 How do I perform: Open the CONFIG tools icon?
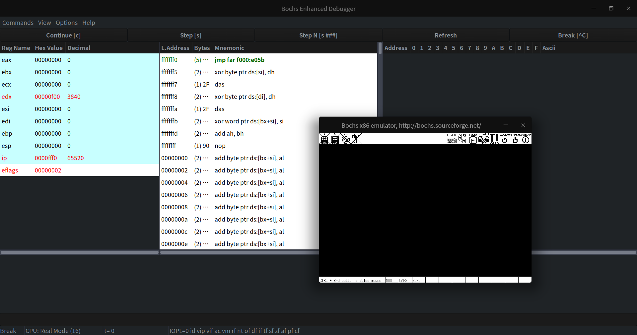494,139
